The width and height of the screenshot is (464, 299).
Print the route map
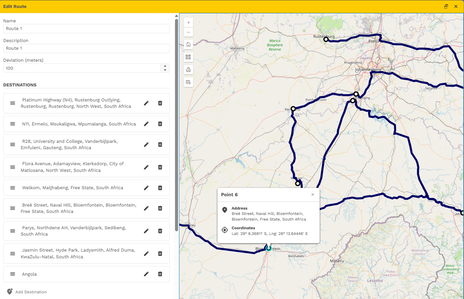(189, 70)
